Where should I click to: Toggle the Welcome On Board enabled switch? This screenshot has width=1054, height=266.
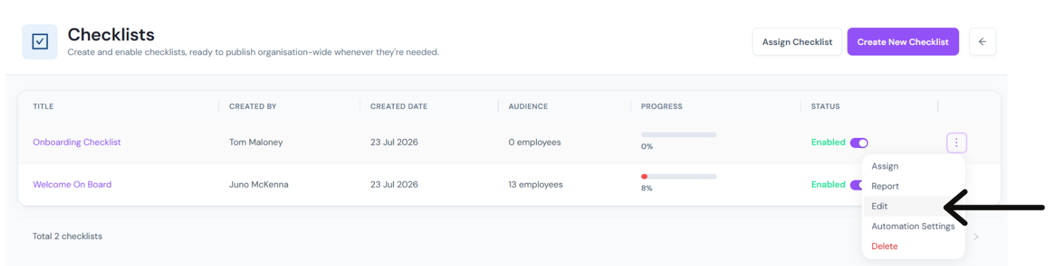pyautogui.click(x=856, y=185)
